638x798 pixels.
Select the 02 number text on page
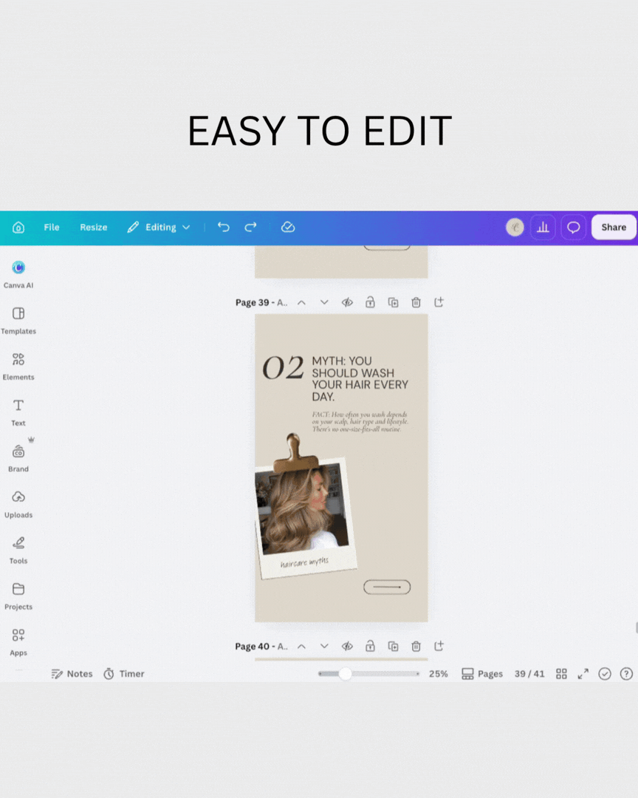click(283, 367)
